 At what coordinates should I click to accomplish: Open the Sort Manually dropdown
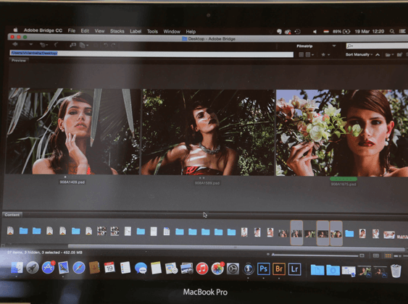coord(359,54)
